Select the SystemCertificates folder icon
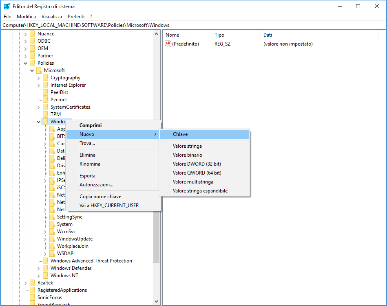387x306 pixels. coord(46,107)
